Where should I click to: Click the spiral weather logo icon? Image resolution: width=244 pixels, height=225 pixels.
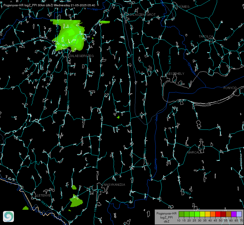(8, 216)
